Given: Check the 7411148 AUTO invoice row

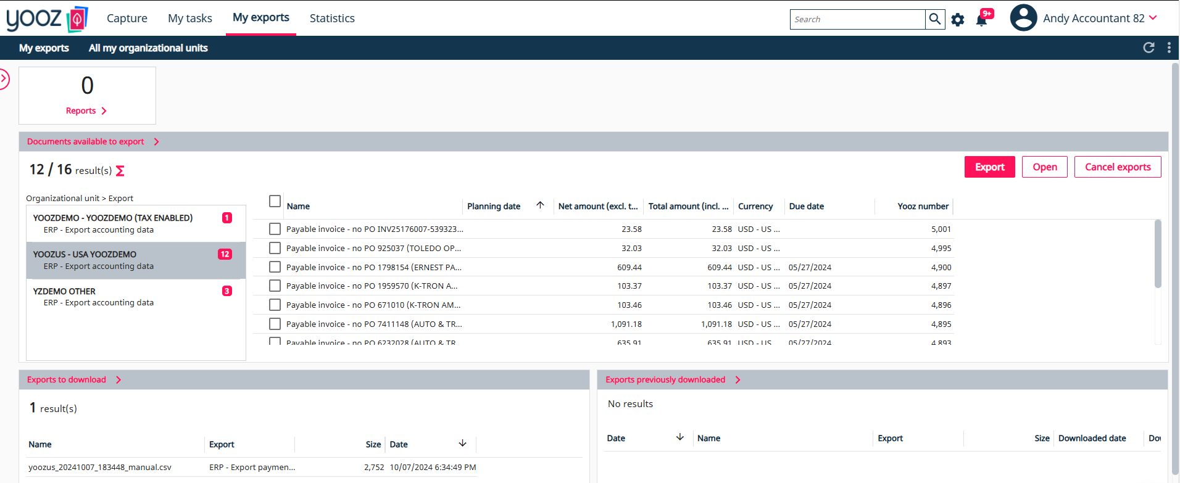Looking at the screenshot, I should [x=275, y=324].
